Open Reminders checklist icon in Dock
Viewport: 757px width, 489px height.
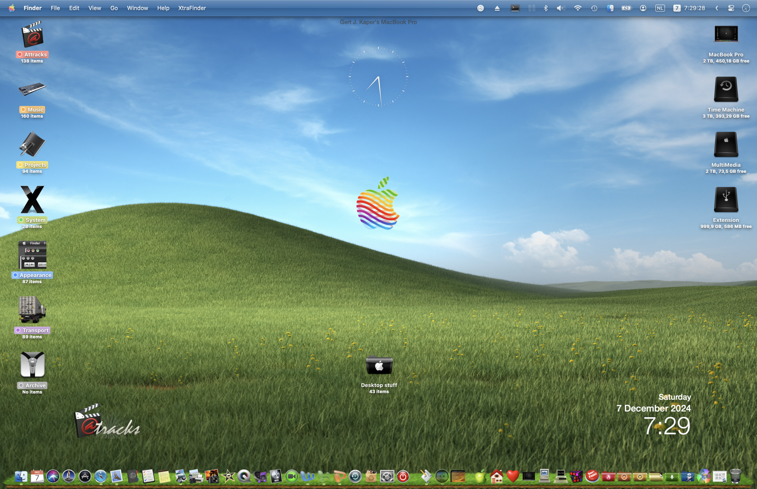148,476
